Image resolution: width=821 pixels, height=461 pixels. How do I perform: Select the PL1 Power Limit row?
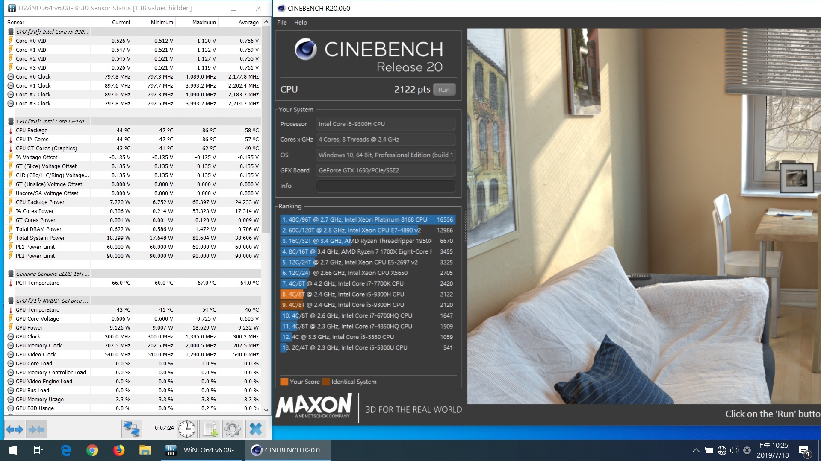(133, 247)
